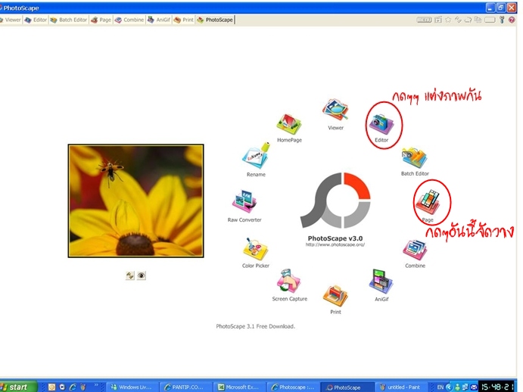The width and height of the screenshot is (523, 392).
Task: Select the PhotoScape tab
Action: pos(215,20)
